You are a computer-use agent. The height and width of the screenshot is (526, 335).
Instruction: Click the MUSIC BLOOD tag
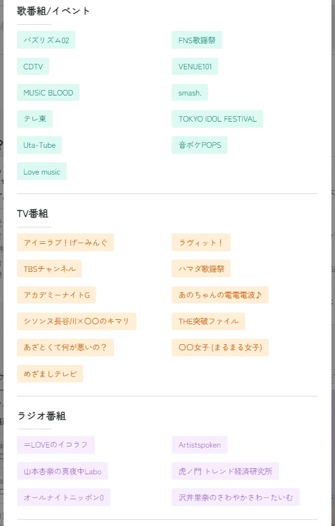click(48, 92)
